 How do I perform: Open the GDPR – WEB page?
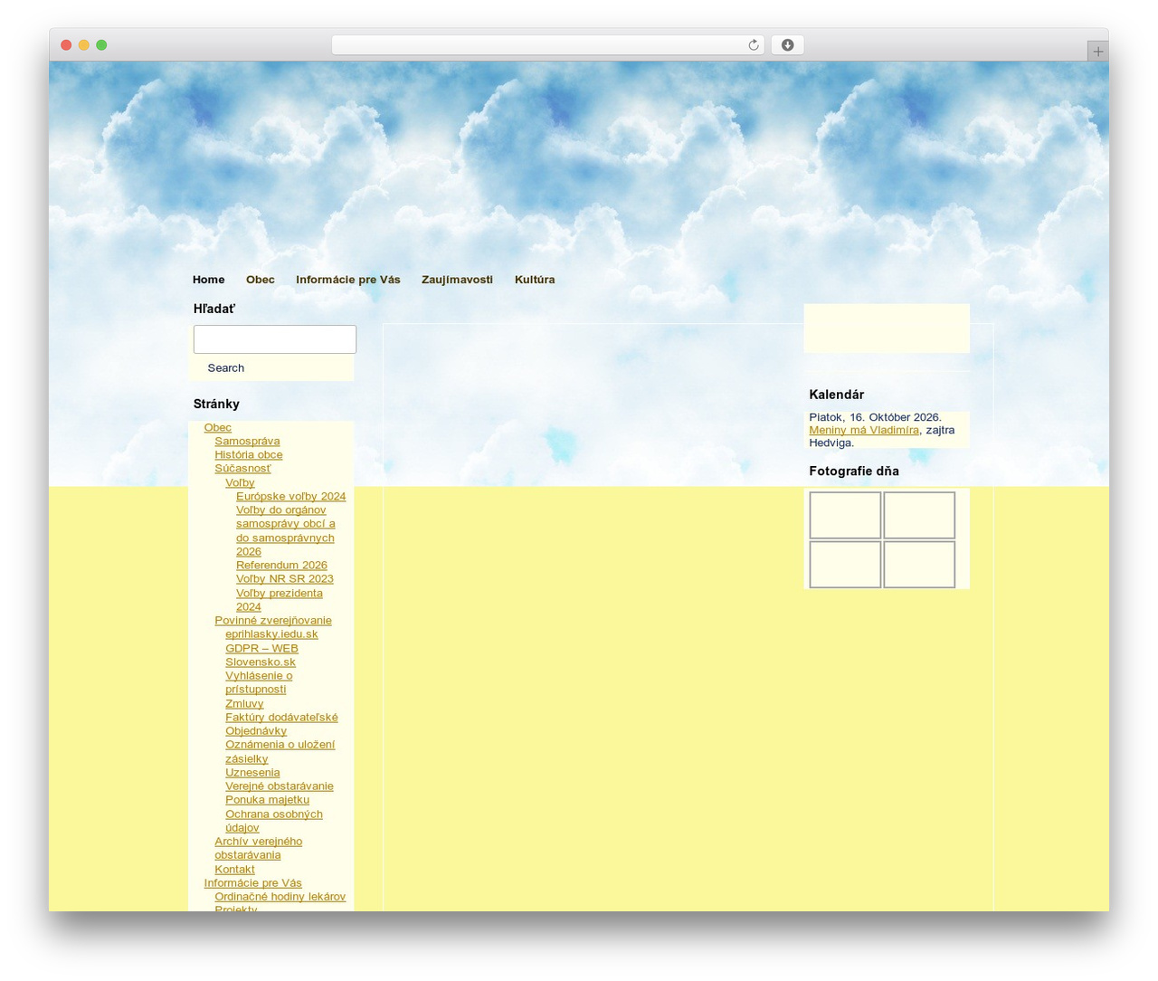pos(261,648)
